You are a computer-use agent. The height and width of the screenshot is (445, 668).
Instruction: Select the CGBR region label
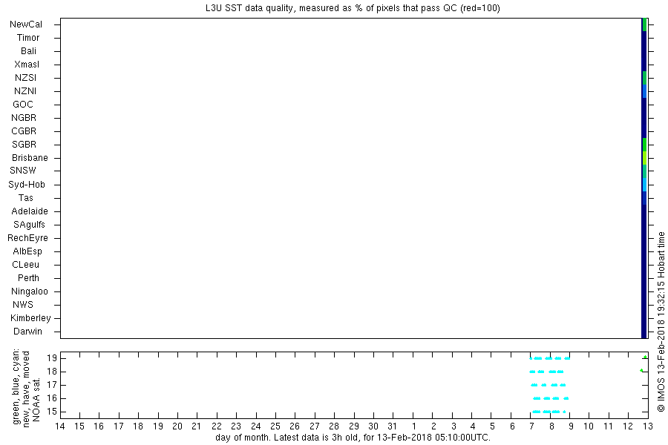pyautogui.click(x=24, y=131)
